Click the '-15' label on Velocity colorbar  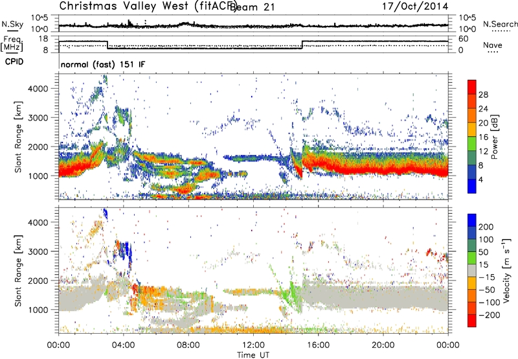coord(487,277)
